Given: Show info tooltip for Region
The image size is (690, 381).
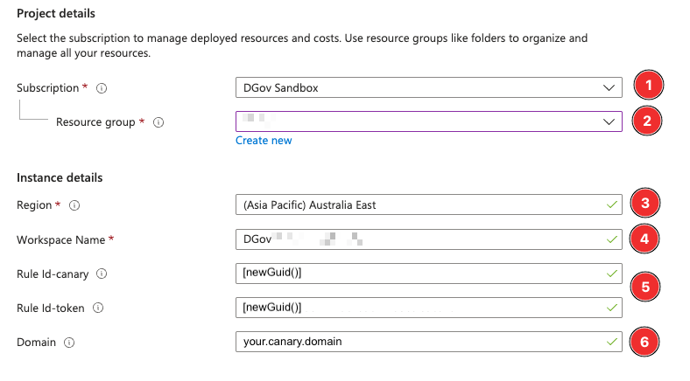Looking at the screenshot, I should (74, 205).
